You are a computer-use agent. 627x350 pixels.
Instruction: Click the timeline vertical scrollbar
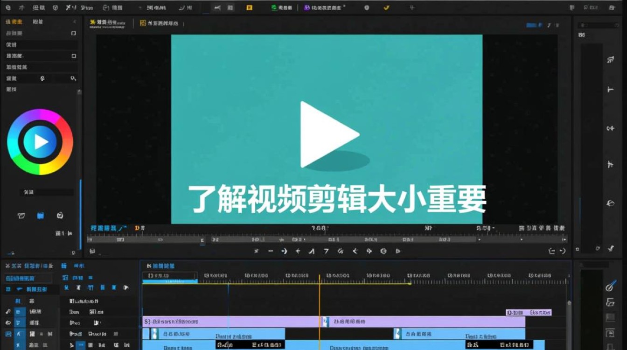click(569, 324)
